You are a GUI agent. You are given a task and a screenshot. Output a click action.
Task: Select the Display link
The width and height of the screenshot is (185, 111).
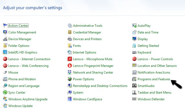click(x=143, y=39)
